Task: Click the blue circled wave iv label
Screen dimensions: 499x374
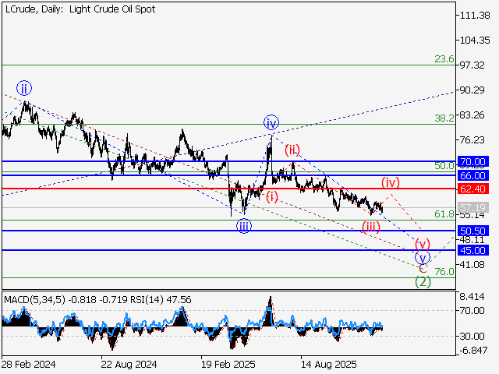Action: [271, 123]
